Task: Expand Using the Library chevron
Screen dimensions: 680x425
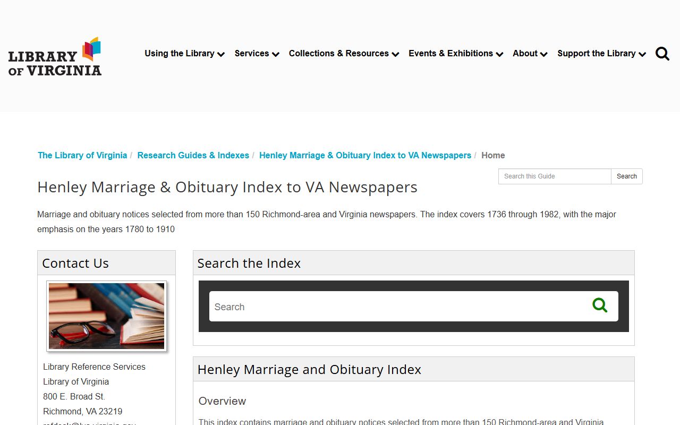Action: point(221,54)
